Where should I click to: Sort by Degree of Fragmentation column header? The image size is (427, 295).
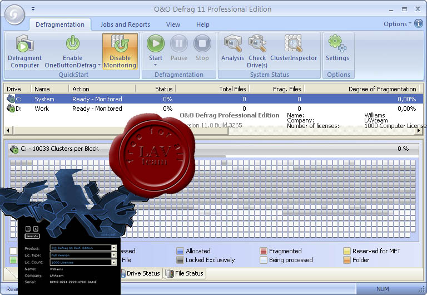click(361, 89)
